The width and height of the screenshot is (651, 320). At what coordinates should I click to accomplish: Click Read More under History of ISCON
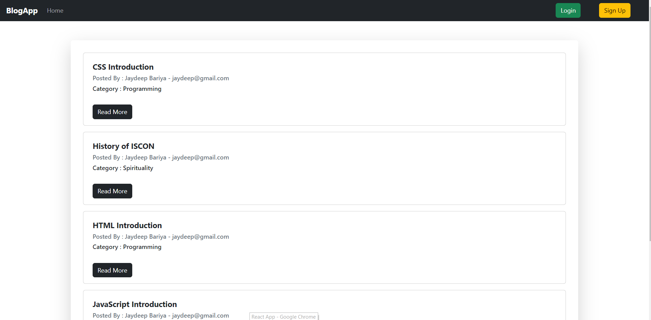(112, 191)
